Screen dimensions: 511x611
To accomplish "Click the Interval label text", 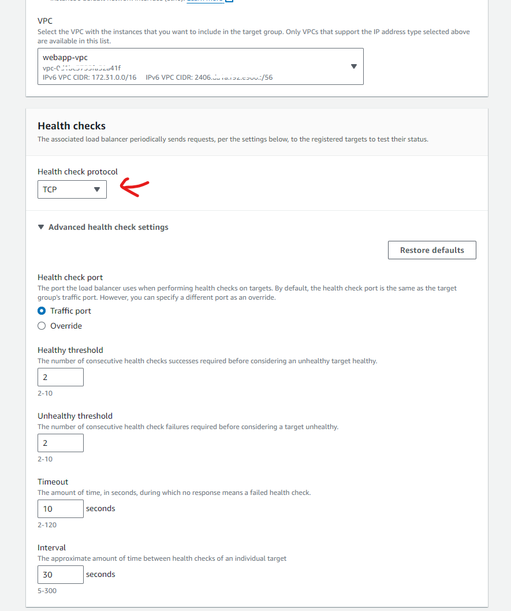I will [x=51, y=547].
